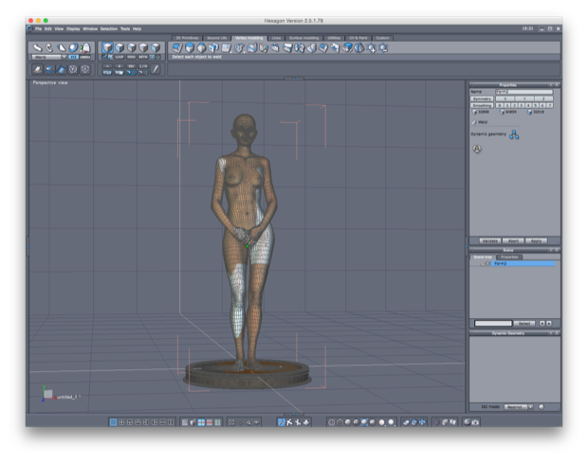Toggle Y symmetry axis

click(524, 98)
